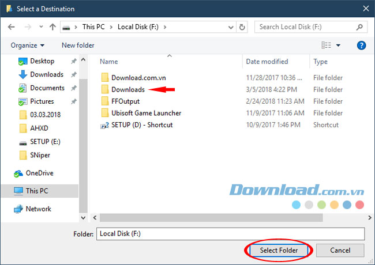Open Documents in quick access
This screenshot has height=265, width=375.
click(x=47, y=88)
